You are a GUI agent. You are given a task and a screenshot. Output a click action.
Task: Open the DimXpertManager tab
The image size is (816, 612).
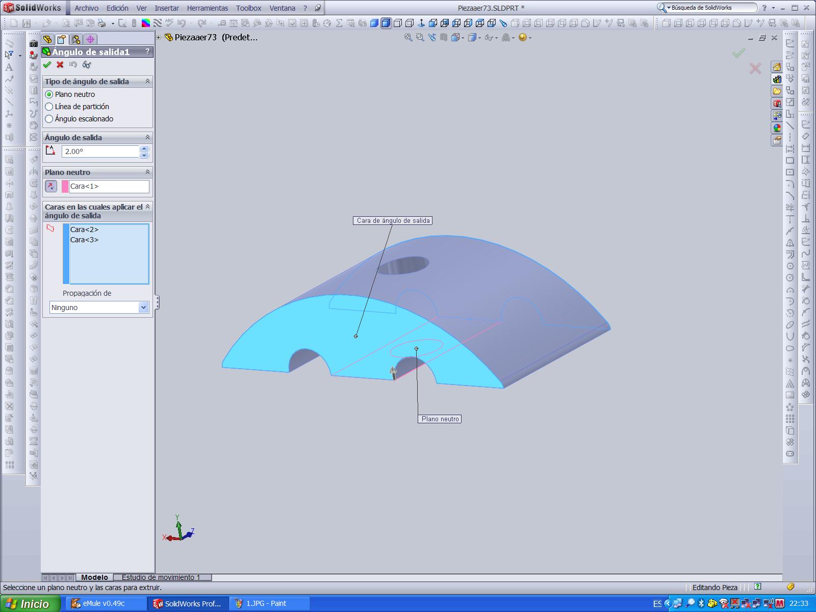[90, 39]
